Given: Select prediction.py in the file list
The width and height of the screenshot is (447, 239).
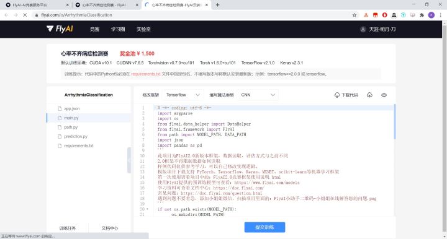Looking at the screenshot, I should (x=89, y=136).
